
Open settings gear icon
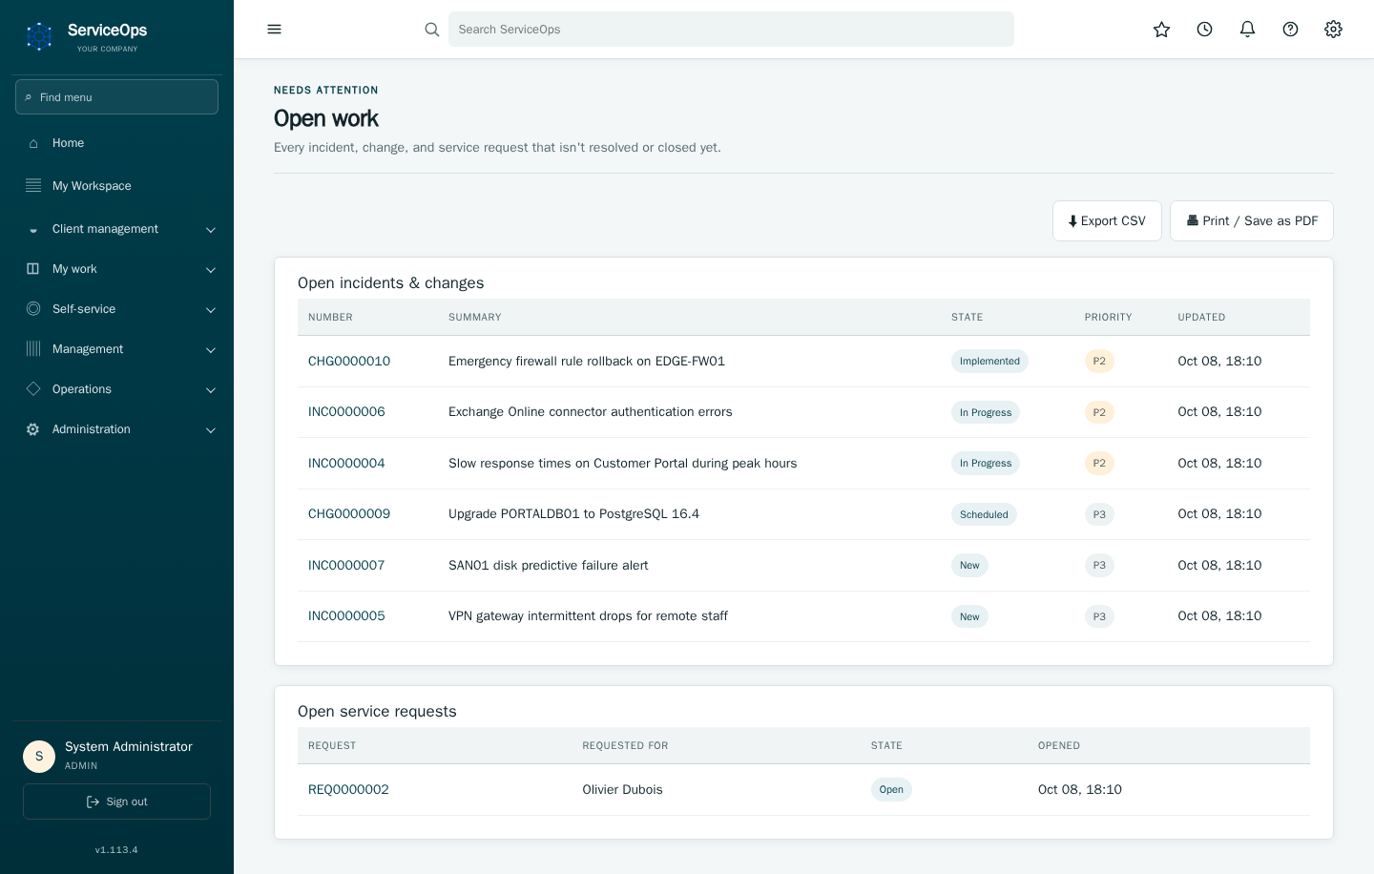tap(1333, 30)
